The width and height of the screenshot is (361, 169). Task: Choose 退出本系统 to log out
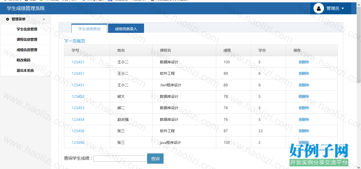point(25,71)
